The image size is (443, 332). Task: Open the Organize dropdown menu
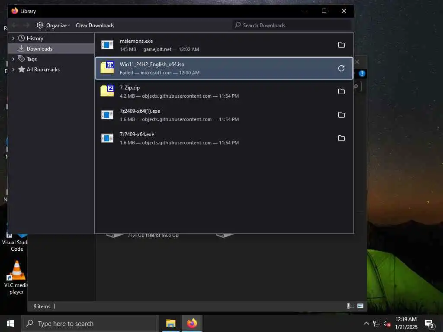53,25
